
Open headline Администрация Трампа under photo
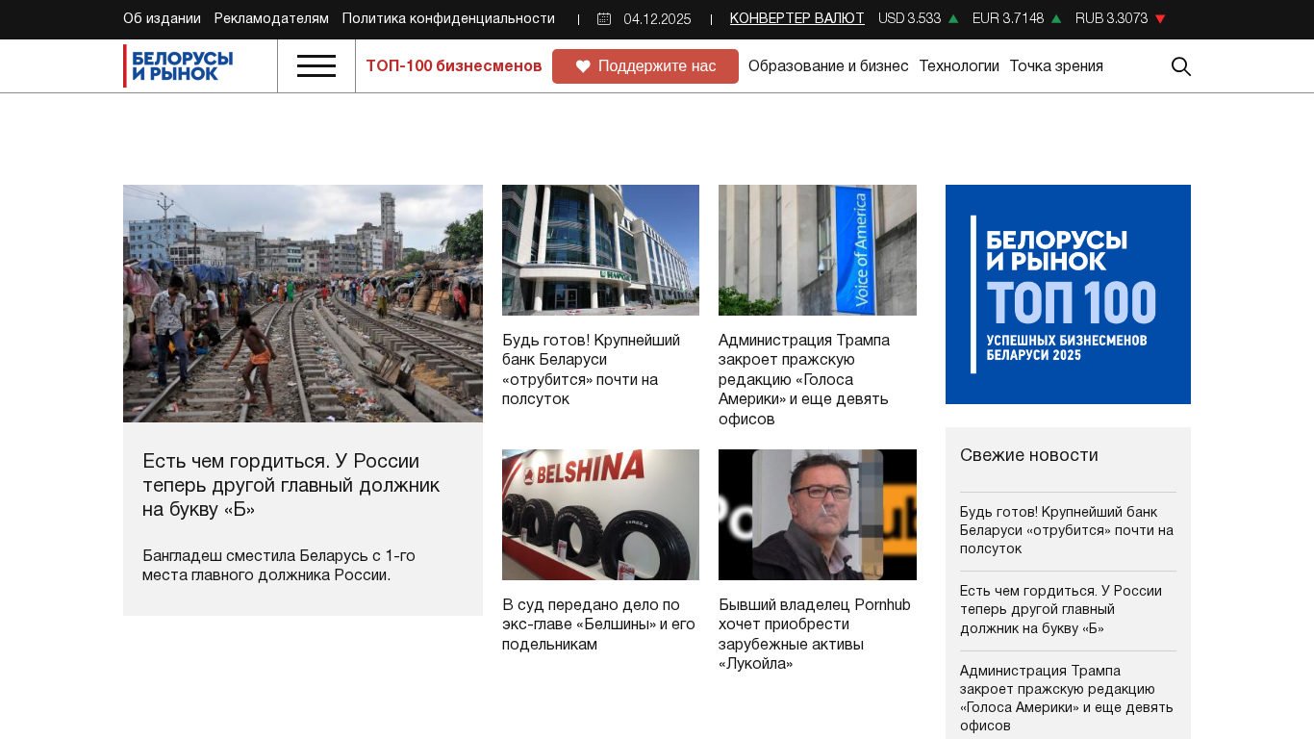pyautogui.click(x=804, y=379)
